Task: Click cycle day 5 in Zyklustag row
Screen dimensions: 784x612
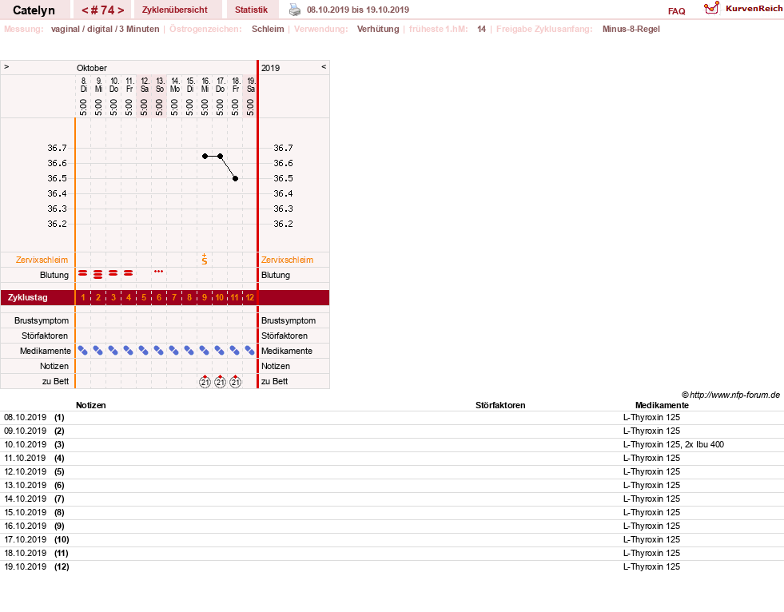Action: (144, 297)
